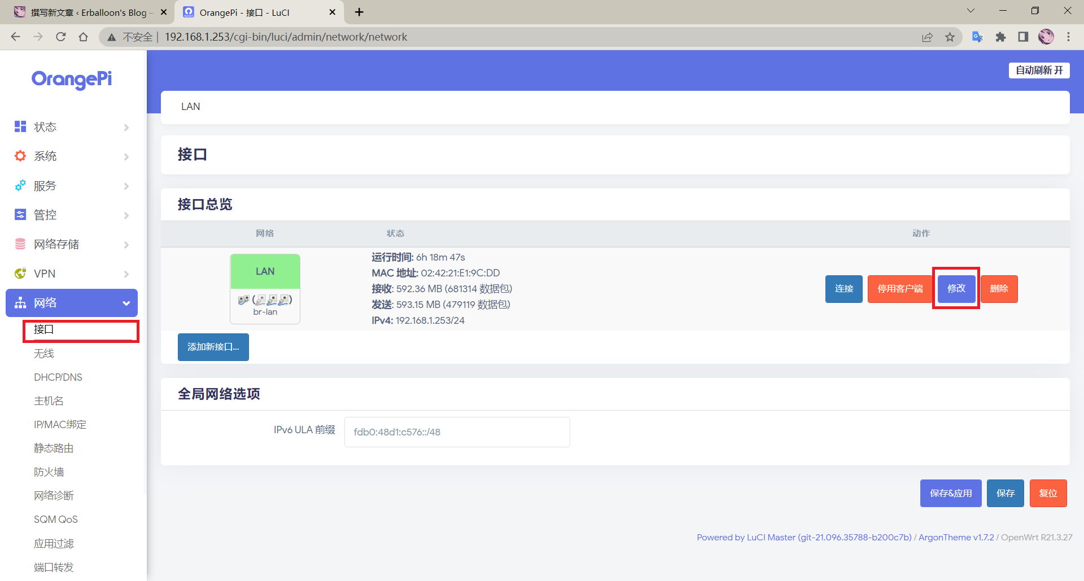
Task: Click the OrangePi logo in sidebar
Action: pos(72,79)
